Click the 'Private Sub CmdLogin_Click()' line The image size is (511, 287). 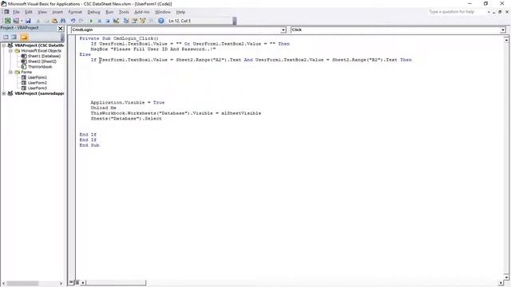(x=119, y=38)
